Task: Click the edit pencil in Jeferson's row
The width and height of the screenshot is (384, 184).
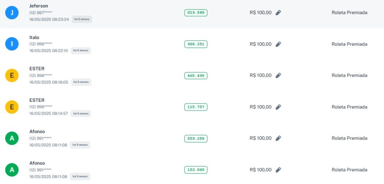Action: pos(278,13)
